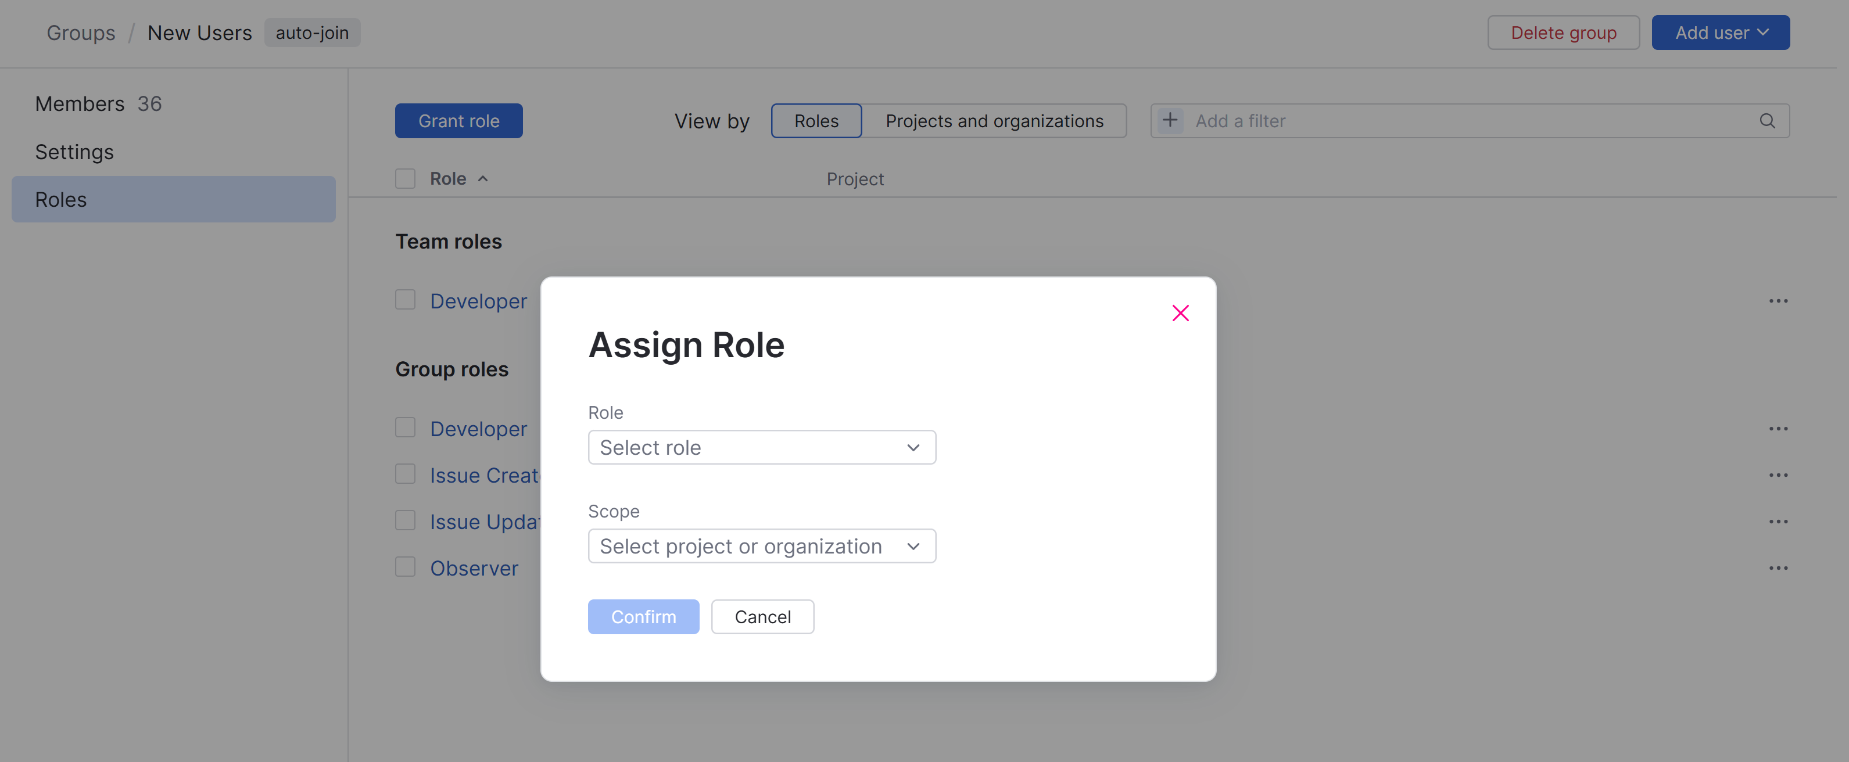Switch view to Projects and organizations
Screen dimensions: 1849x762
pyautogui.click(x=994, y=121)
